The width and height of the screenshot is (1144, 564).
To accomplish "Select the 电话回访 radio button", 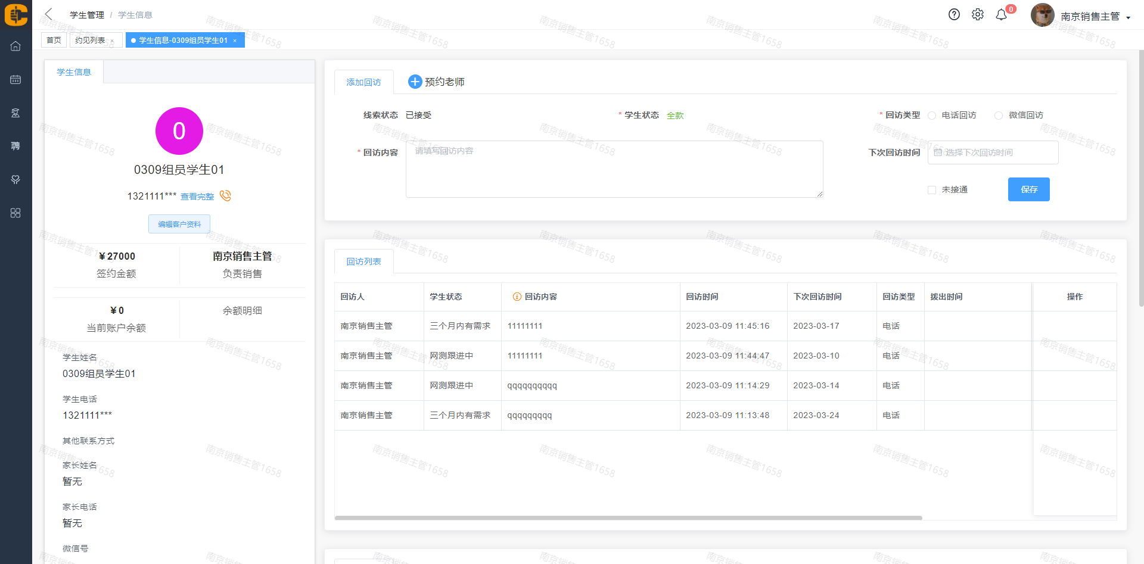I will [932, 116].
